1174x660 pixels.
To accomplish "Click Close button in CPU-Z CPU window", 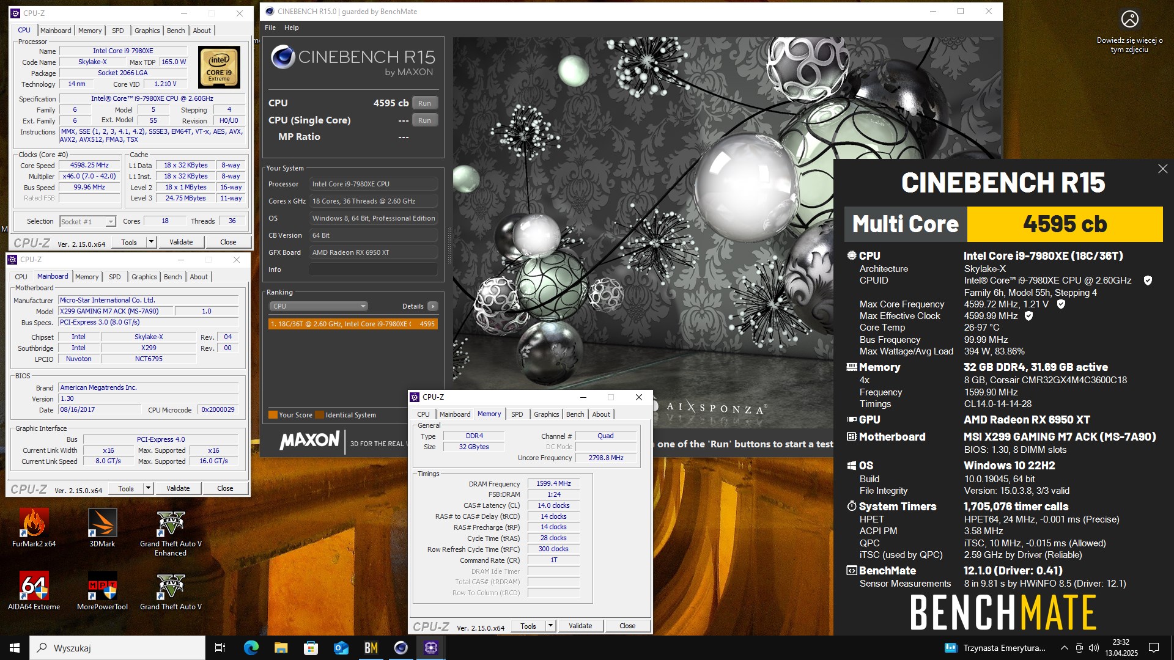I will click(x=228, y=242).
